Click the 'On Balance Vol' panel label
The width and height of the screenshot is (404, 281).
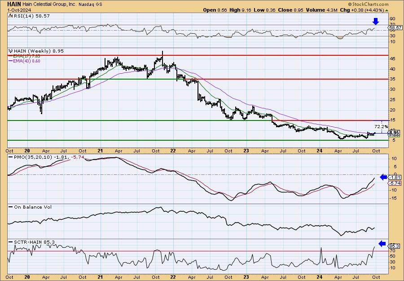click(x=32, y=207)
